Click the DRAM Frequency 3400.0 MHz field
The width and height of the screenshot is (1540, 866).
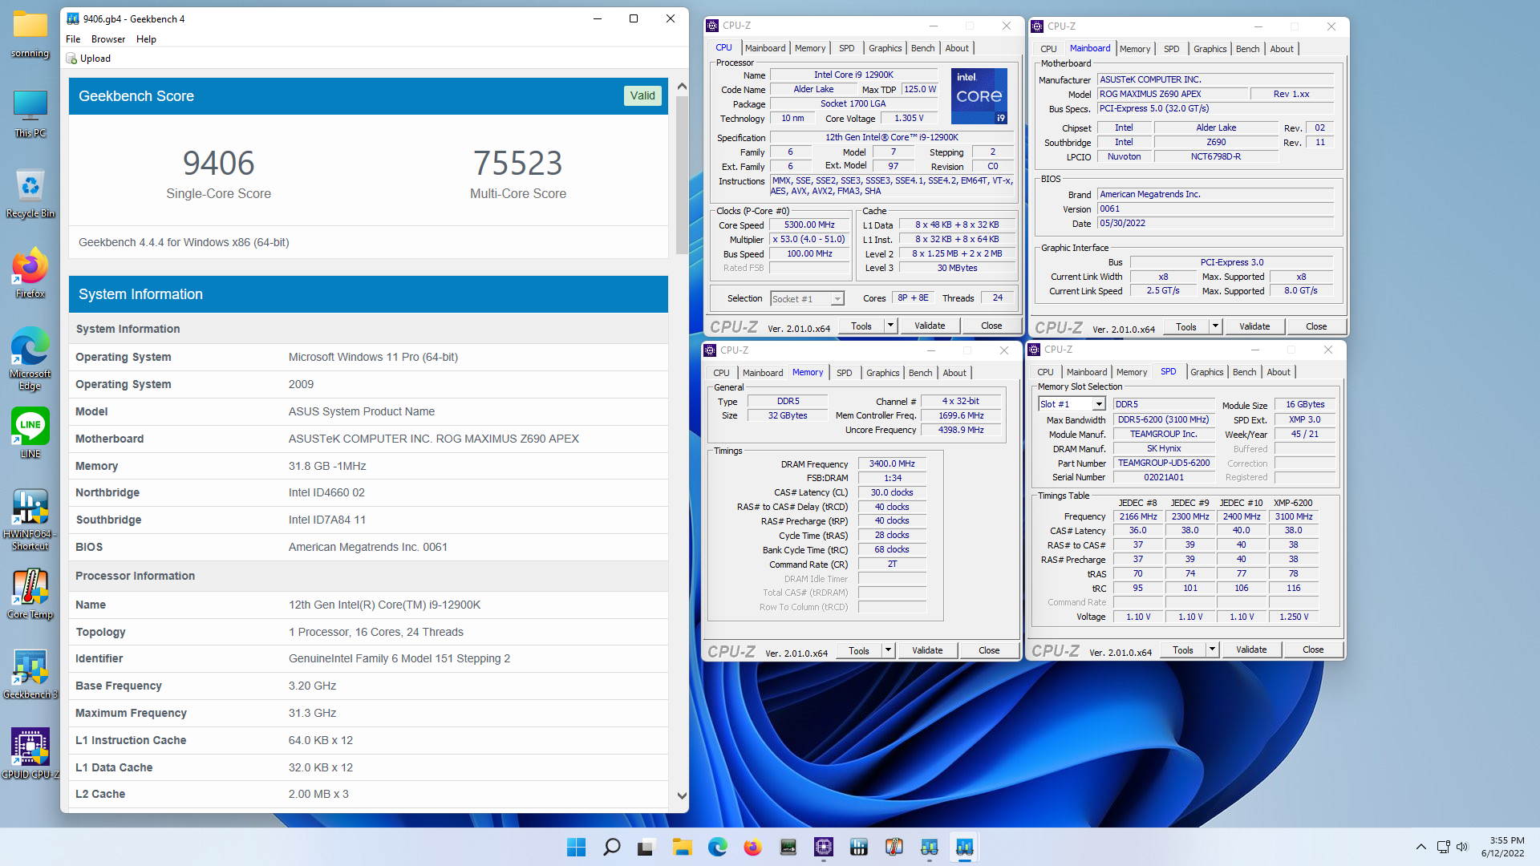point(892,463)
